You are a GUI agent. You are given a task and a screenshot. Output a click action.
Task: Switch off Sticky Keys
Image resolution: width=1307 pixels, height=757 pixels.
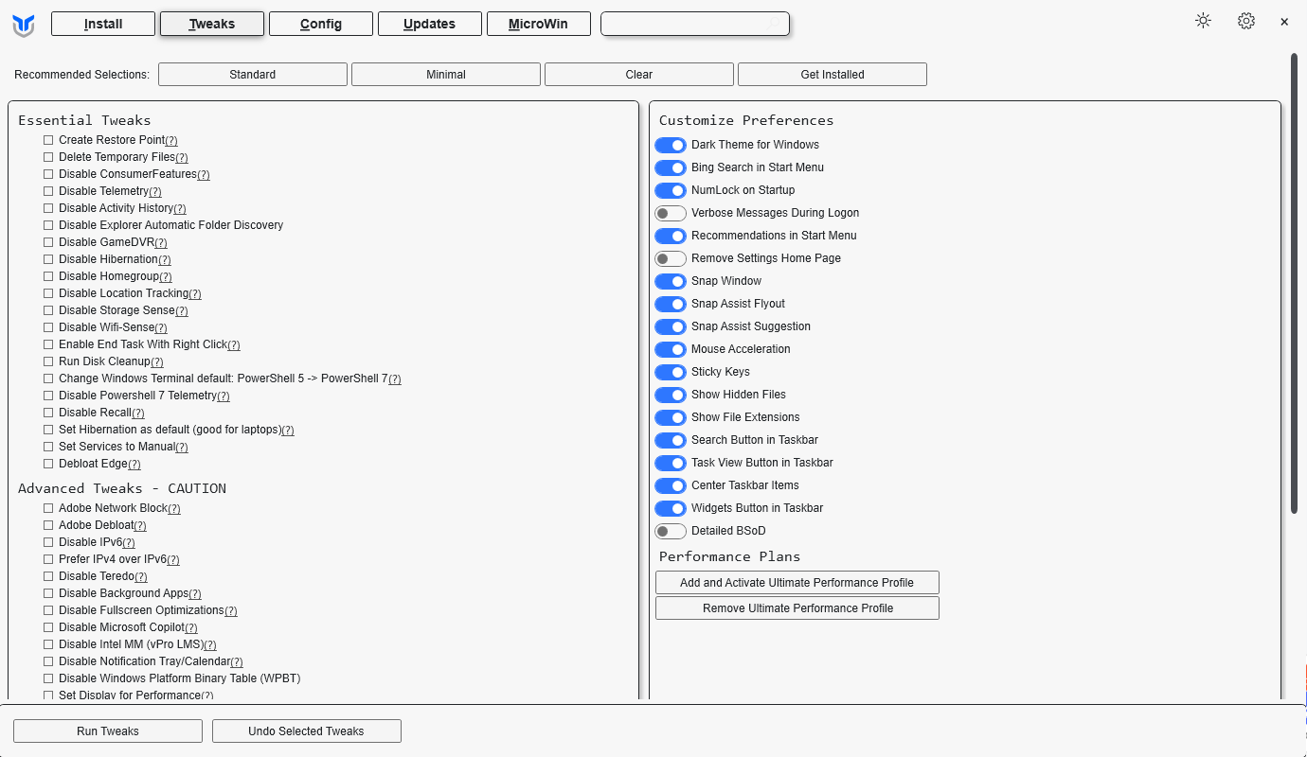(x=671, y=372)
